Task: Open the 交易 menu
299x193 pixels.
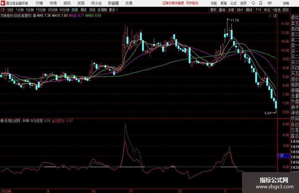Action: click(x=129, y=3)
